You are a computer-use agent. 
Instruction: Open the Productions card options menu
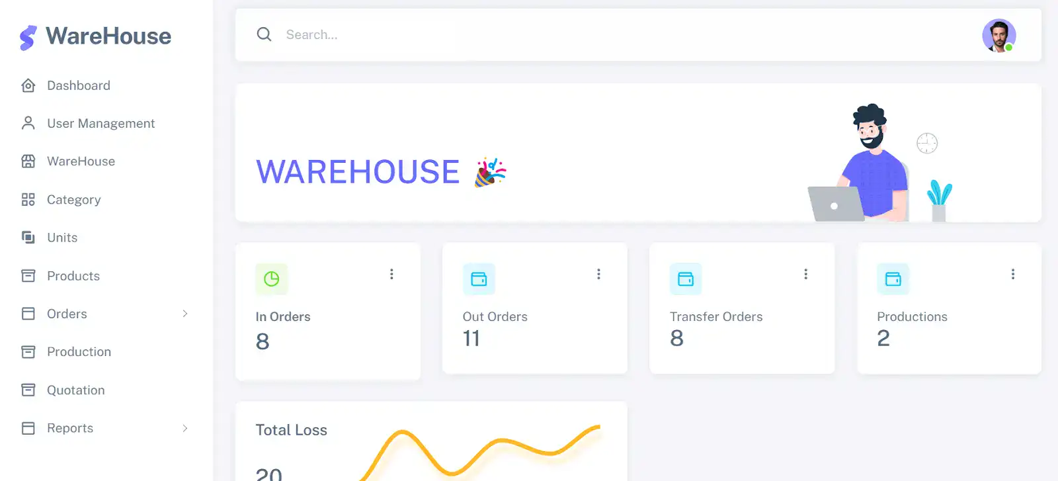(1012, 274)
